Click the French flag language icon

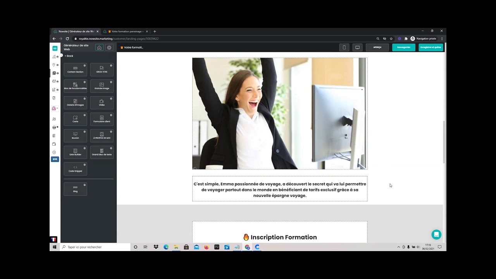point(53,239)
